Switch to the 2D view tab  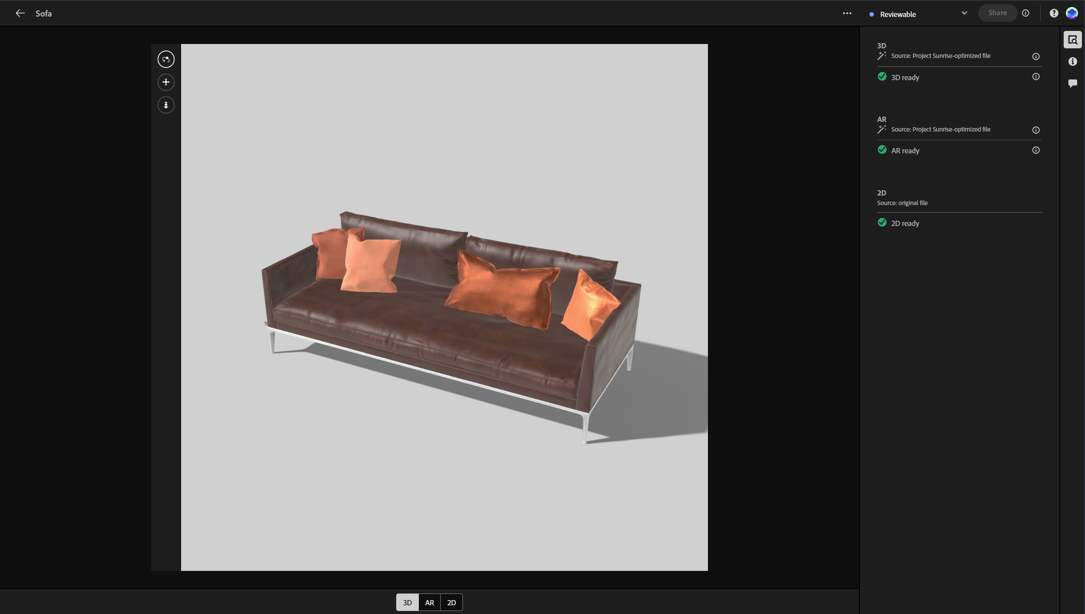[452, 602]
